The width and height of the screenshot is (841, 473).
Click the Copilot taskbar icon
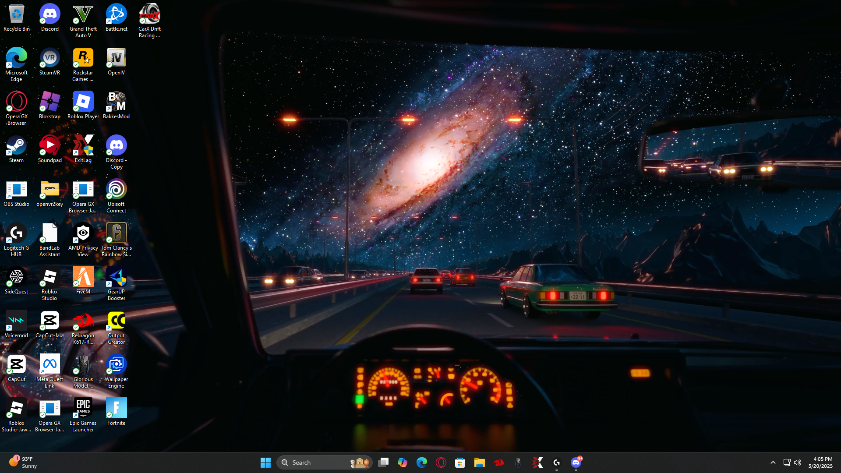tap(402, 462)
